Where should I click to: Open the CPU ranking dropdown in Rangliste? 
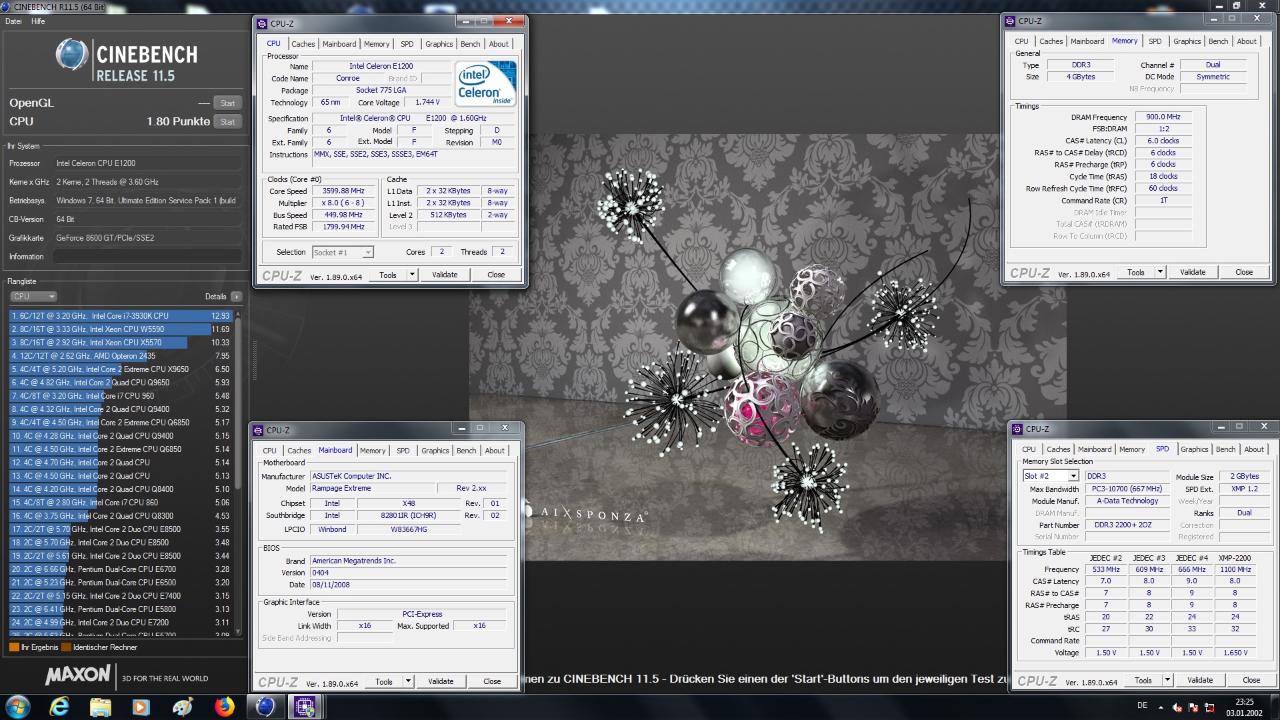pos(33,297)
